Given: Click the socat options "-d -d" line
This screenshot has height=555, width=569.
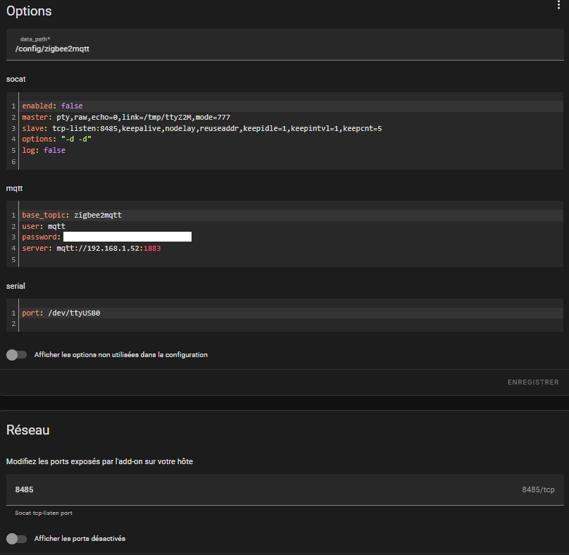Looking at the screenshot, I should click(56, 139).
